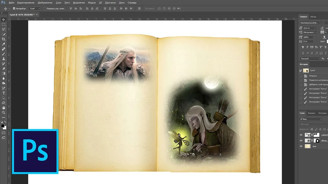Select the Polygonal Lasso tool
This screenshot has width=328, height=184.
tap(4, 29)
